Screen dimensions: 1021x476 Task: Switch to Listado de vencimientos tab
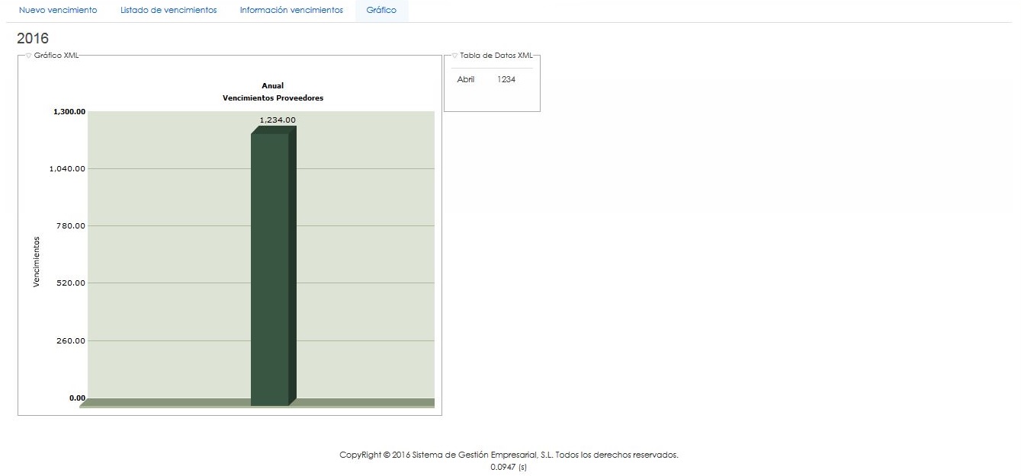169,11
